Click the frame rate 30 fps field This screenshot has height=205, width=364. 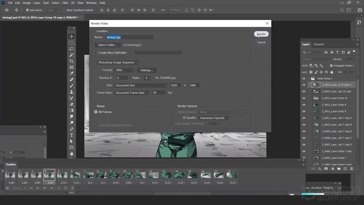click(158, 93)
